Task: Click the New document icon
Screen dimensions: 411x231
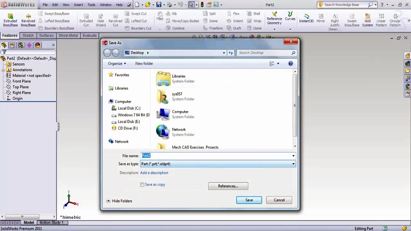Action: 137,5
